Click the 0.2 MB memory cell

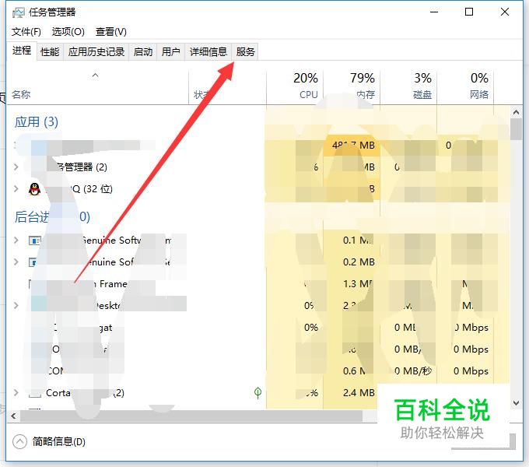coord(352,262)
